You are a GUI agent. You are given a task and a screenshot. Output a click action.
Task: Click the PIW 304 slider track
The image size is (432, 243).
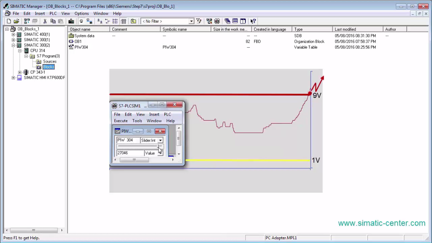[x=140, y=147]
